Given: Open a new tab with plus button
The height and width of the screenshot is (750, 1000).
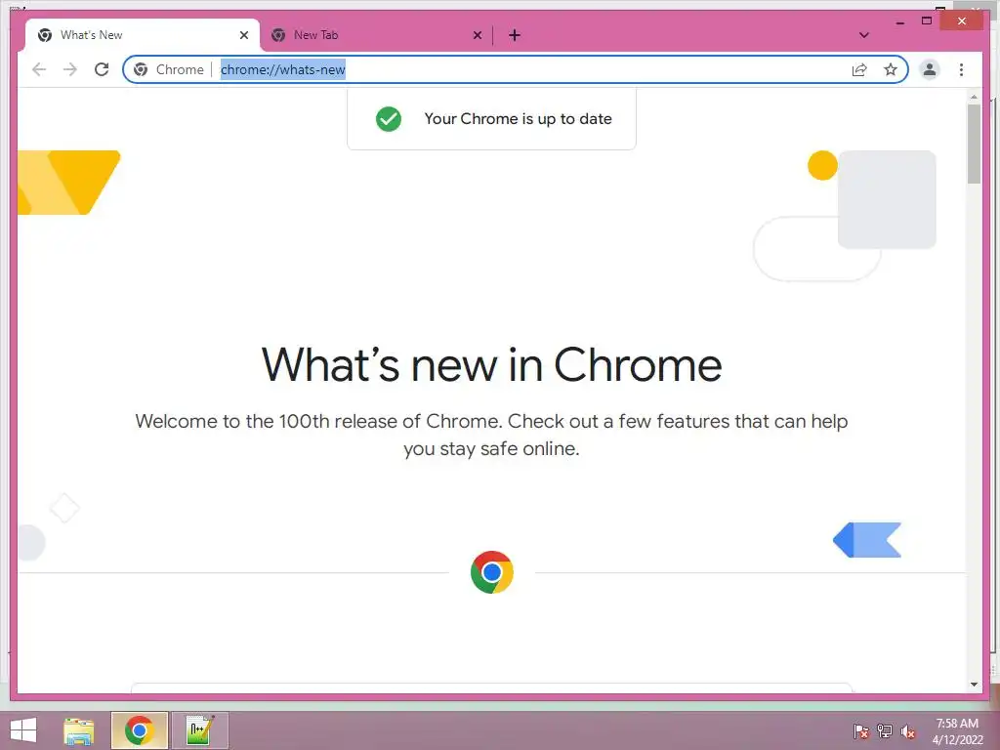Looking at the screenshot, I should (x=515, y=35).
